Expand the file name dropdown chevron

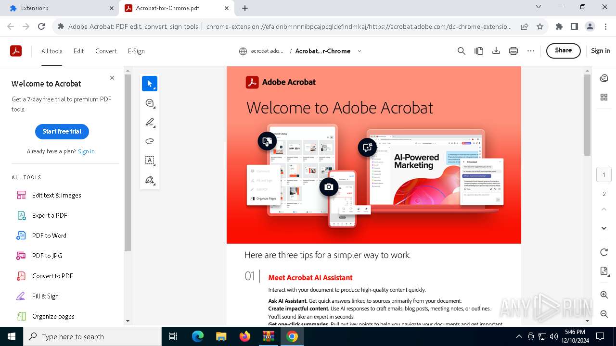click(359, 51)
